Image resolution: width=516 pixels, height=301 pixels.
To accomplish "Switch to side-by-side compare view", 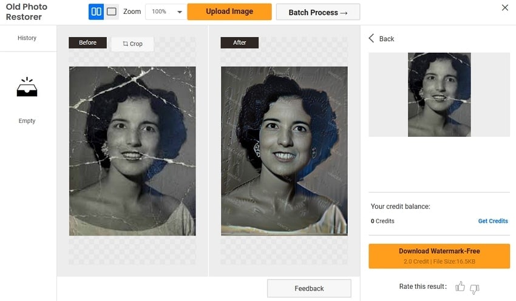I will (x=96, y=12).
